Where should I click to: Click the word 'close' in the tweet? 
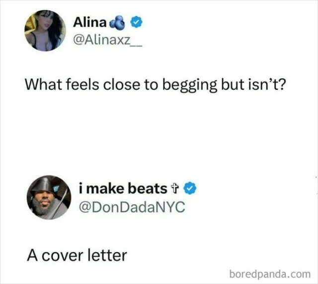121,84
